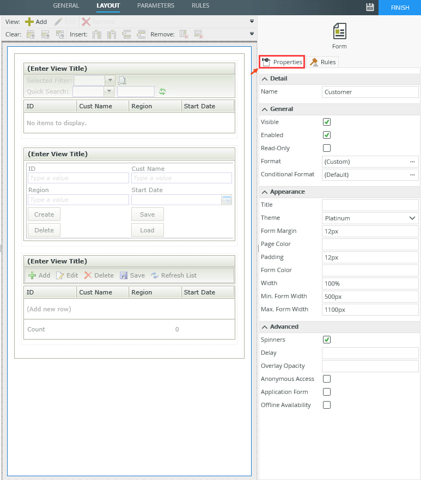Collapse the General section
This screenshot has height=480, width=421.
pos(265,109)
